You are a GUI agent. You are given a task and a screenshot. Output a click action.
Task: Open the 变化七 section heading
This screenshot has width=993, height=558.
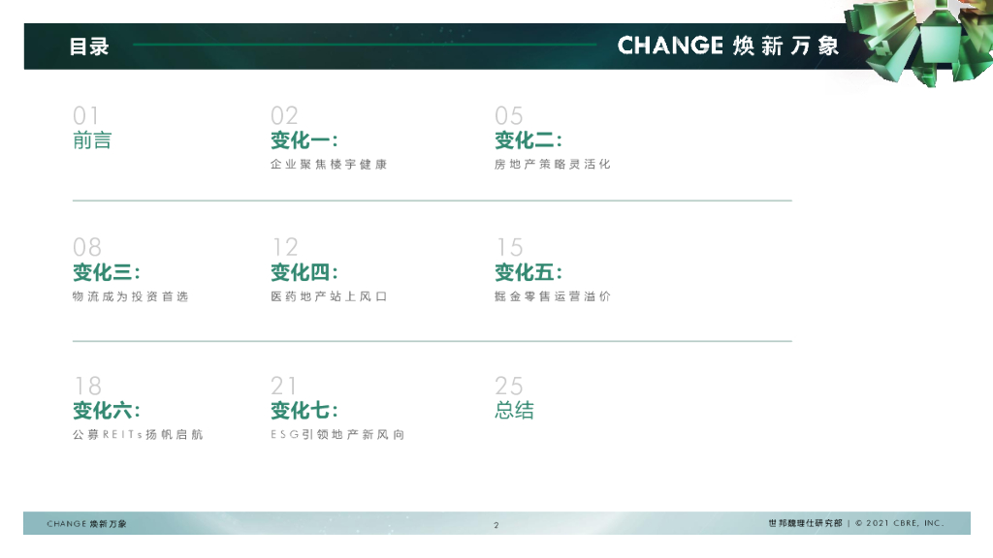[304, 411]
